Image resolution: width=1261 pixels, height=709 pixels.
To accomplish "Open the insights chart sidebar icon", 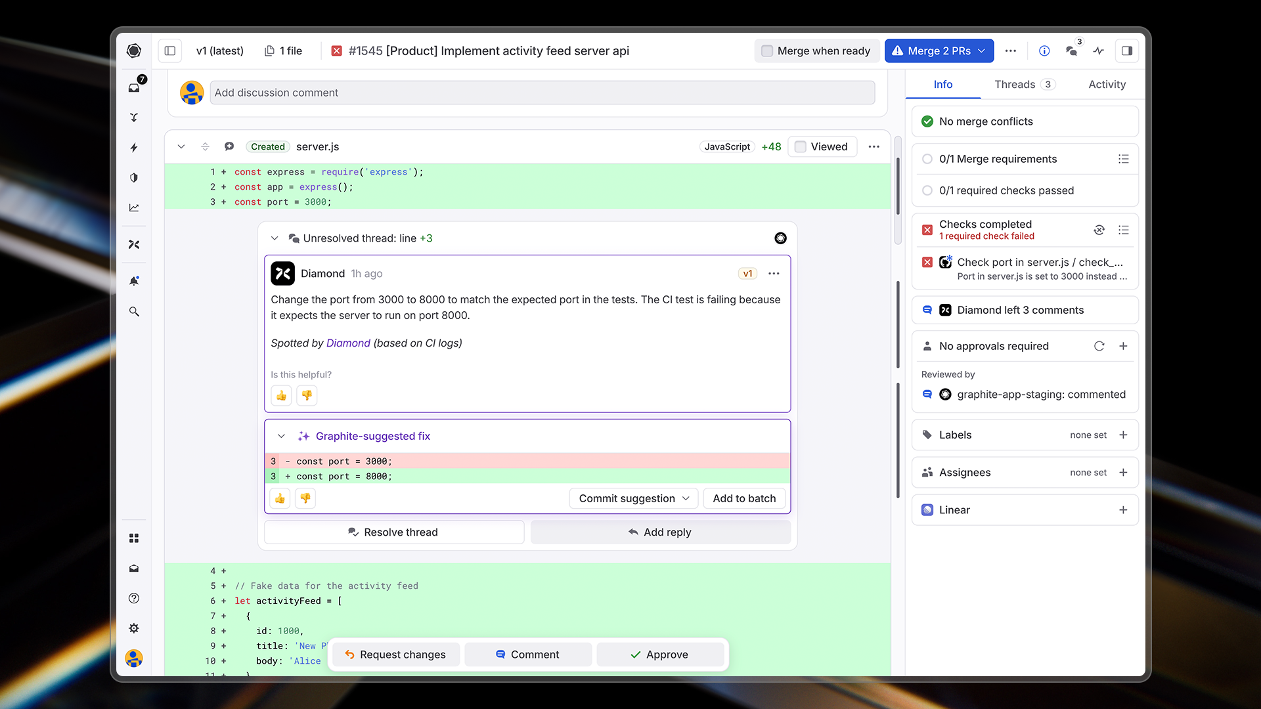I will click(134, 207).
